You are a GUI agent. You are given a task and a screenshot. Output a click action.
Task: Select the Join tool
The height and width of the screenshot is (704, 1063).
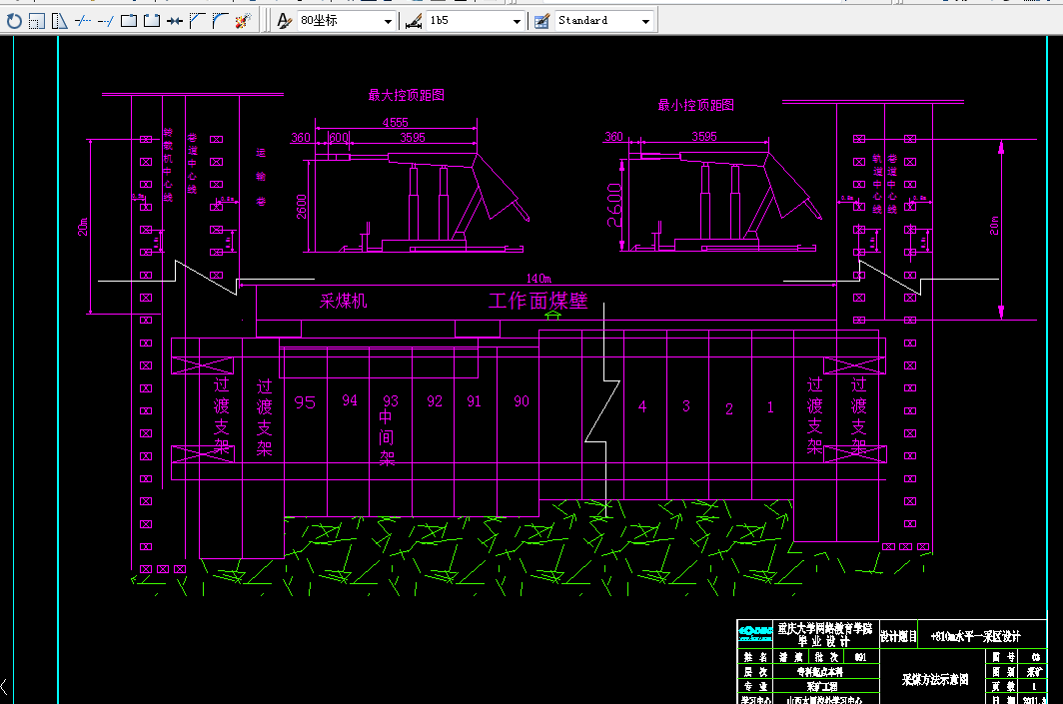(175, 21)
